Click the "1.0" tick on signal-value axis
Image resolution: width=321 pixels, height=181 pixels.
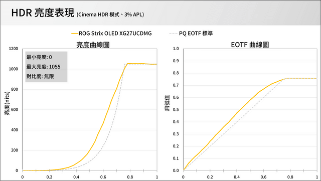pyautogui.click(x=176, y=49)
